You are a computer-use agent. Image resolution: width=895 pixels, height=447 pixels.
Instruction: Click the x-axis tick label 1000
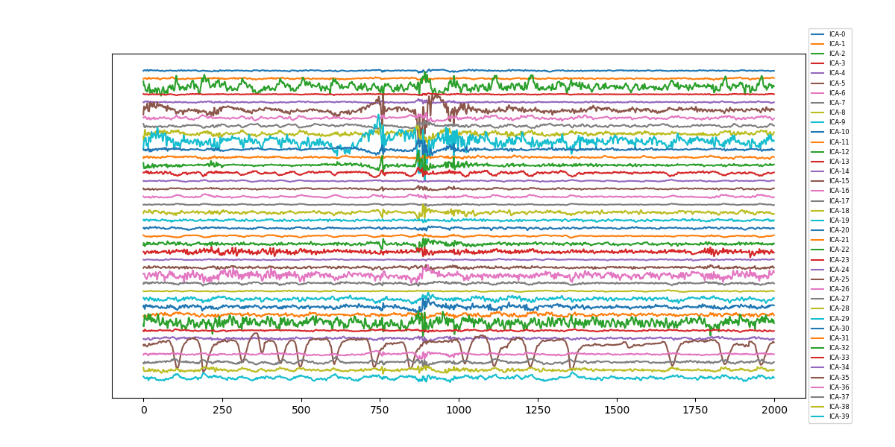pyautogui.click(x=459, y=410)
